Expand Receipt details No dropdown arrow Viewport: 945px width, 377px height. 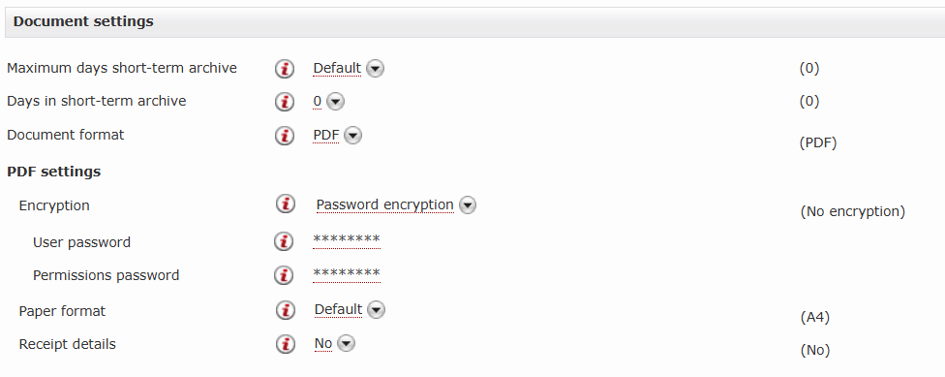346,344
